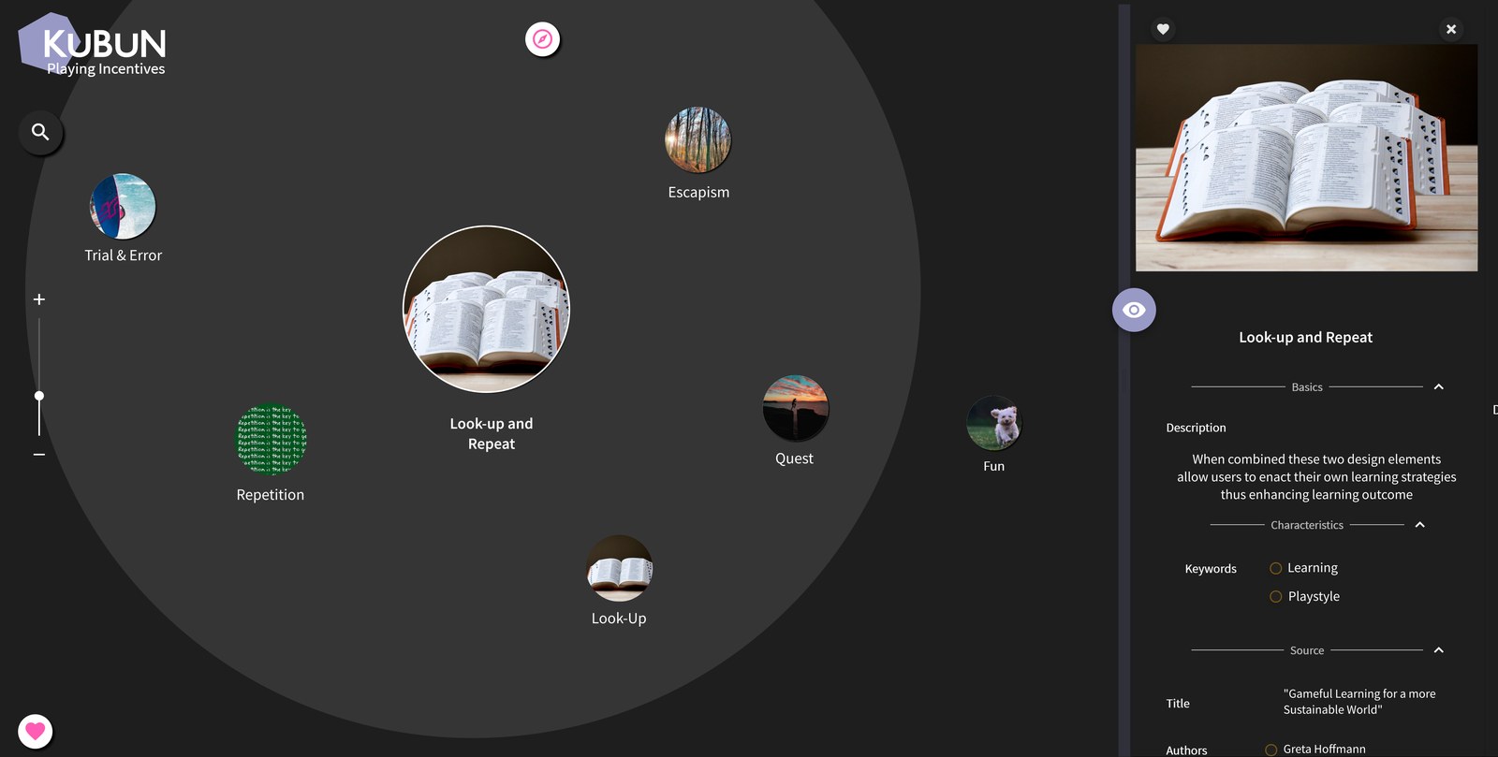Image resolution: width=1498 pixels, height=757 pixels.
Task: Click the source title 'Gameful Learning for a more Sustainable World'
Action: click(1359, 702)
